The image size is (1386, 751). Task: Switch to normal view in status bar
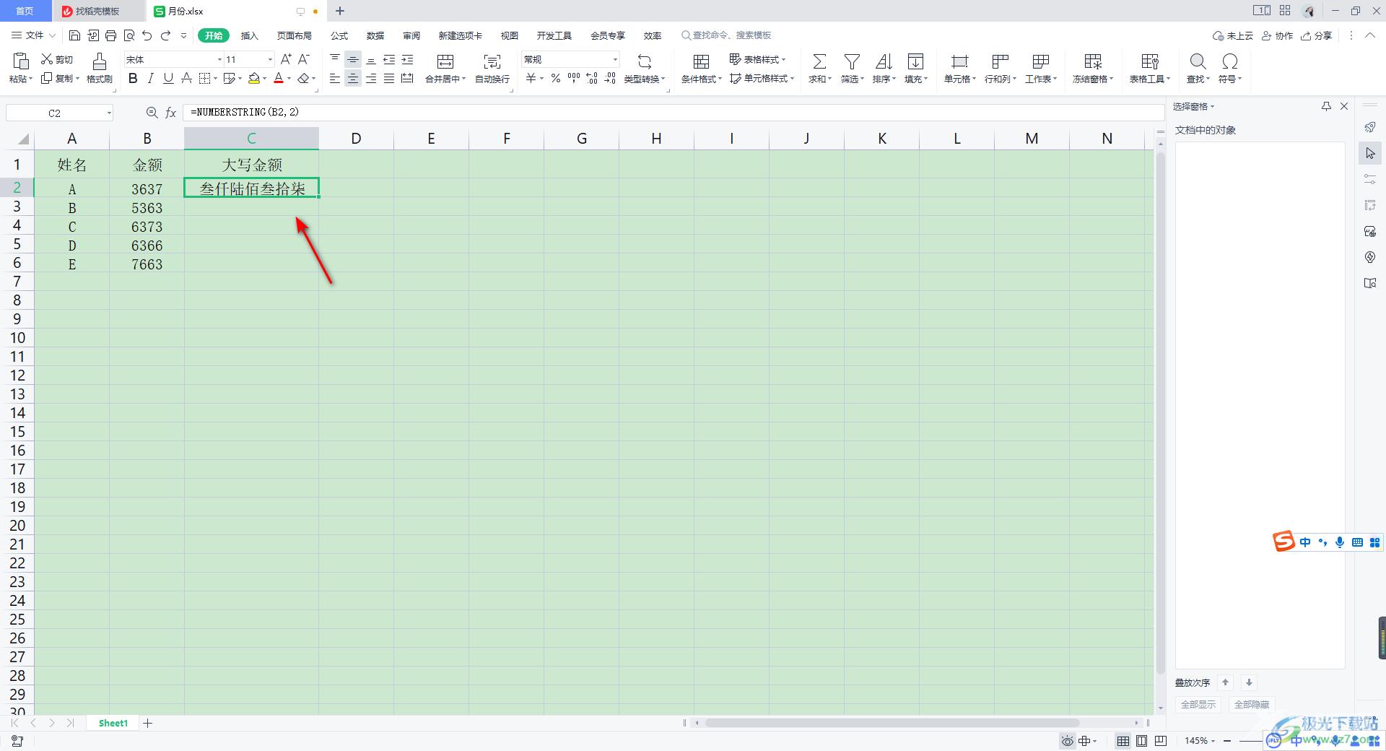[x=1123, y=741]
